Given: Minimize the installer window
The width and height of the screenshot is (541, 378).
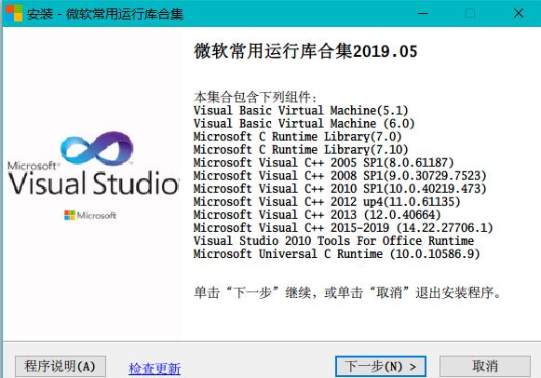Looking at the screenshot, I should [x=423, y=13].
